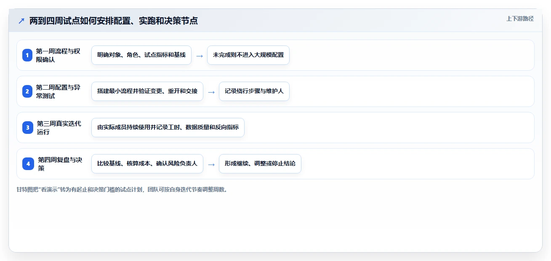Image resolution: width=551 pixels, height=261 pixels.
Task: Click the heading 两到四周试点如何安排配置、实施和决策节点
Action: [x=114, y=21]
